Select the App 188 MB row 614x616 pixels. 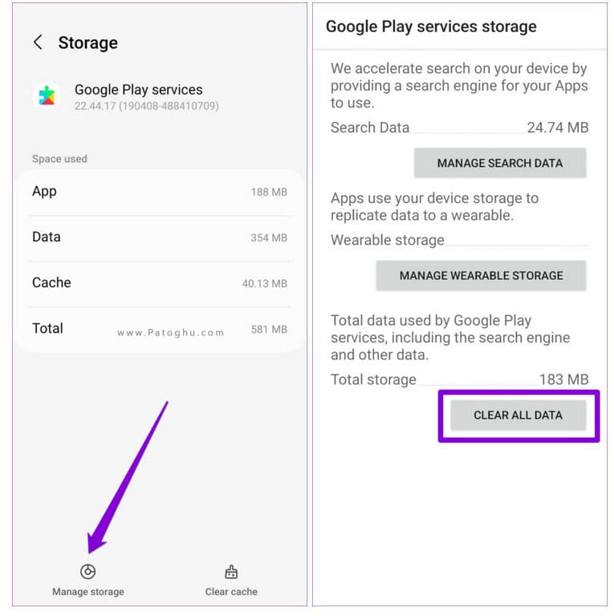pyautogui.click(x=160, y=192)
